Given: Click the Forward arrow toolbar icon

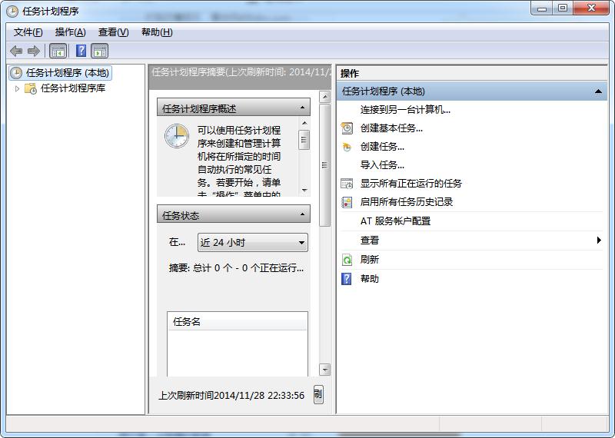Looking at the screenshot, I should (34, 51).
